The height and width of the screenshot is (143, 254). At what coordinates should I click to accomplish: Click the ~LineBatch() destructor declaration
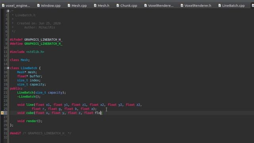click(29, 97)
